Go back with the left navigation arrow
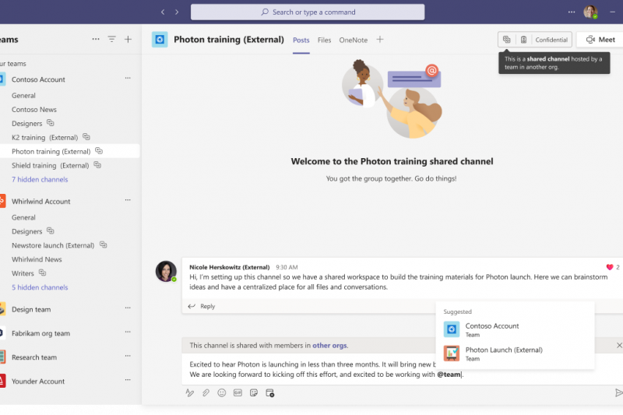 (163, 12)
